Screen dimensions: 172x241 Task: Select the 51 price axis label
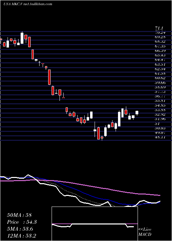coord(158,123)
